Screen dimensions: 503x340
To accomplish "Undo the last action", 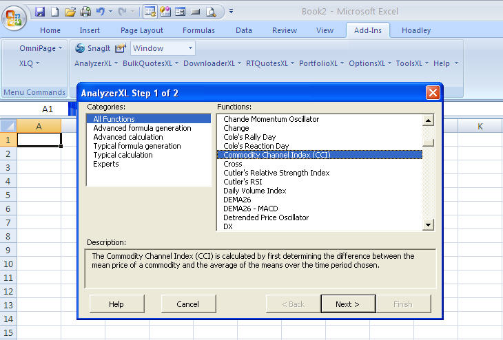I will tap(101, 12).
